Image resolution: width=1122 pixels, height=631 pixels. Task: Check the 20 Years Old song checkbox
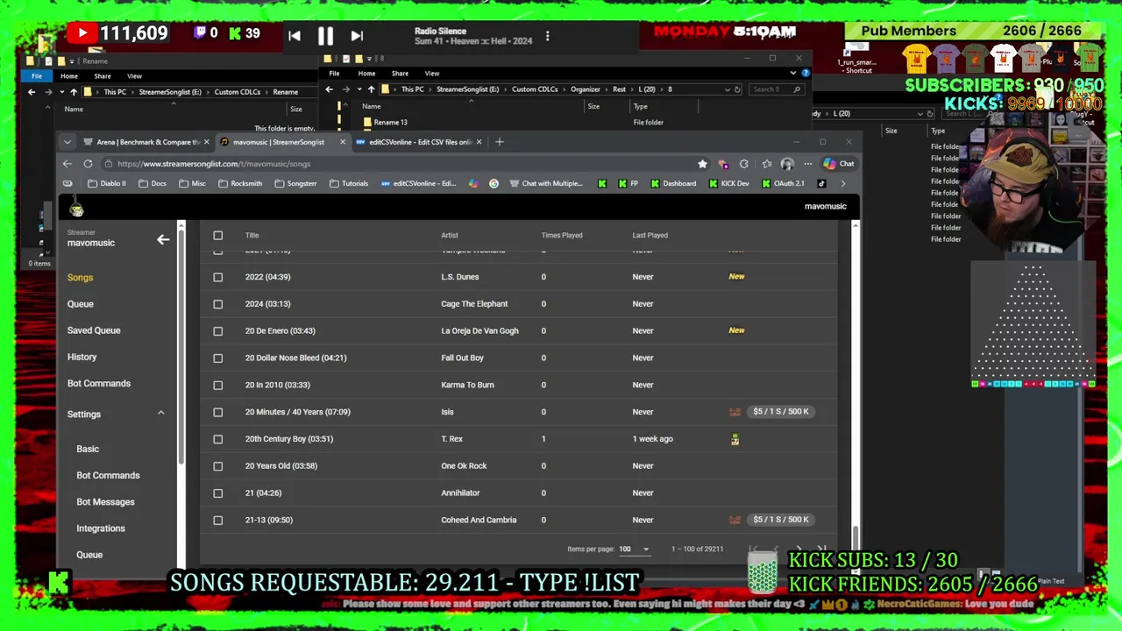point(218,466)
